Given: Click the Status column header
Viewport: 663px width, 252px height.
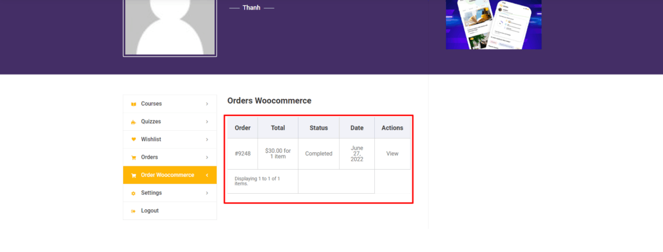Looking at the screenshot, I should click(319, 128).
